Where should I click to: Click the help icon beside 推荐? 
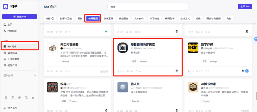pyautogui.click(x=53, y=19)
